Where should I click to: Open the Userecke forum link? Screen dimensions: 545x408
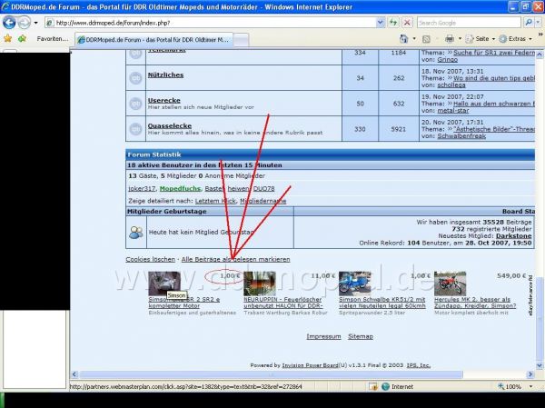point(164,100)
